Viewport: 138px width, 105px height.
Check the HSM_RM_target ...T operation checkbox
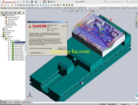11,50
